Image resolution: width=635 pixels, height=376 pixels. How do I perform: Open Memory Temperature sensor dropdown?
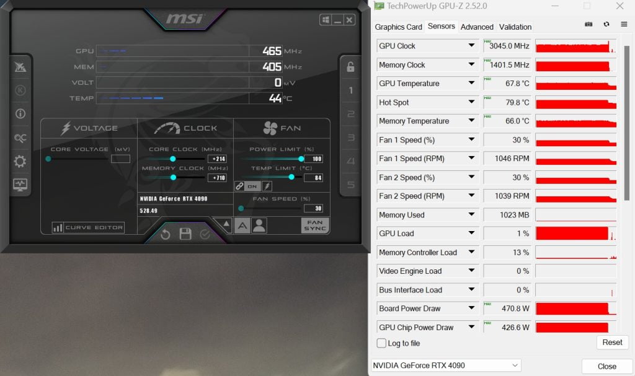pos(471,121)
